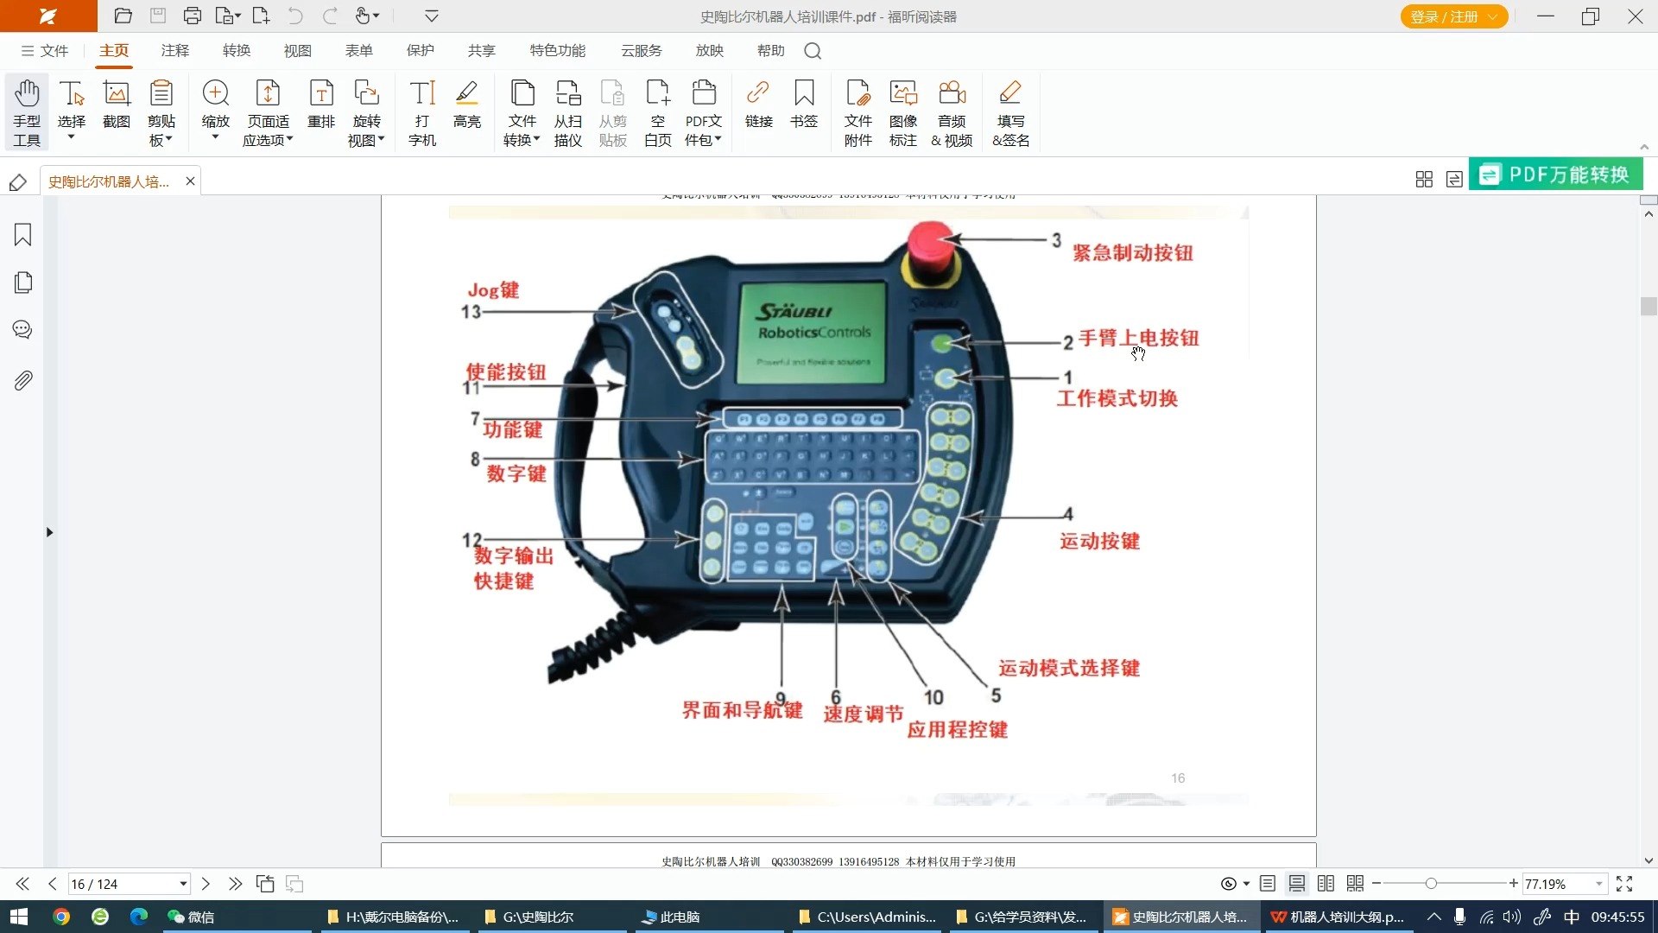Enable continuous page view mode

click(1296, 884)
